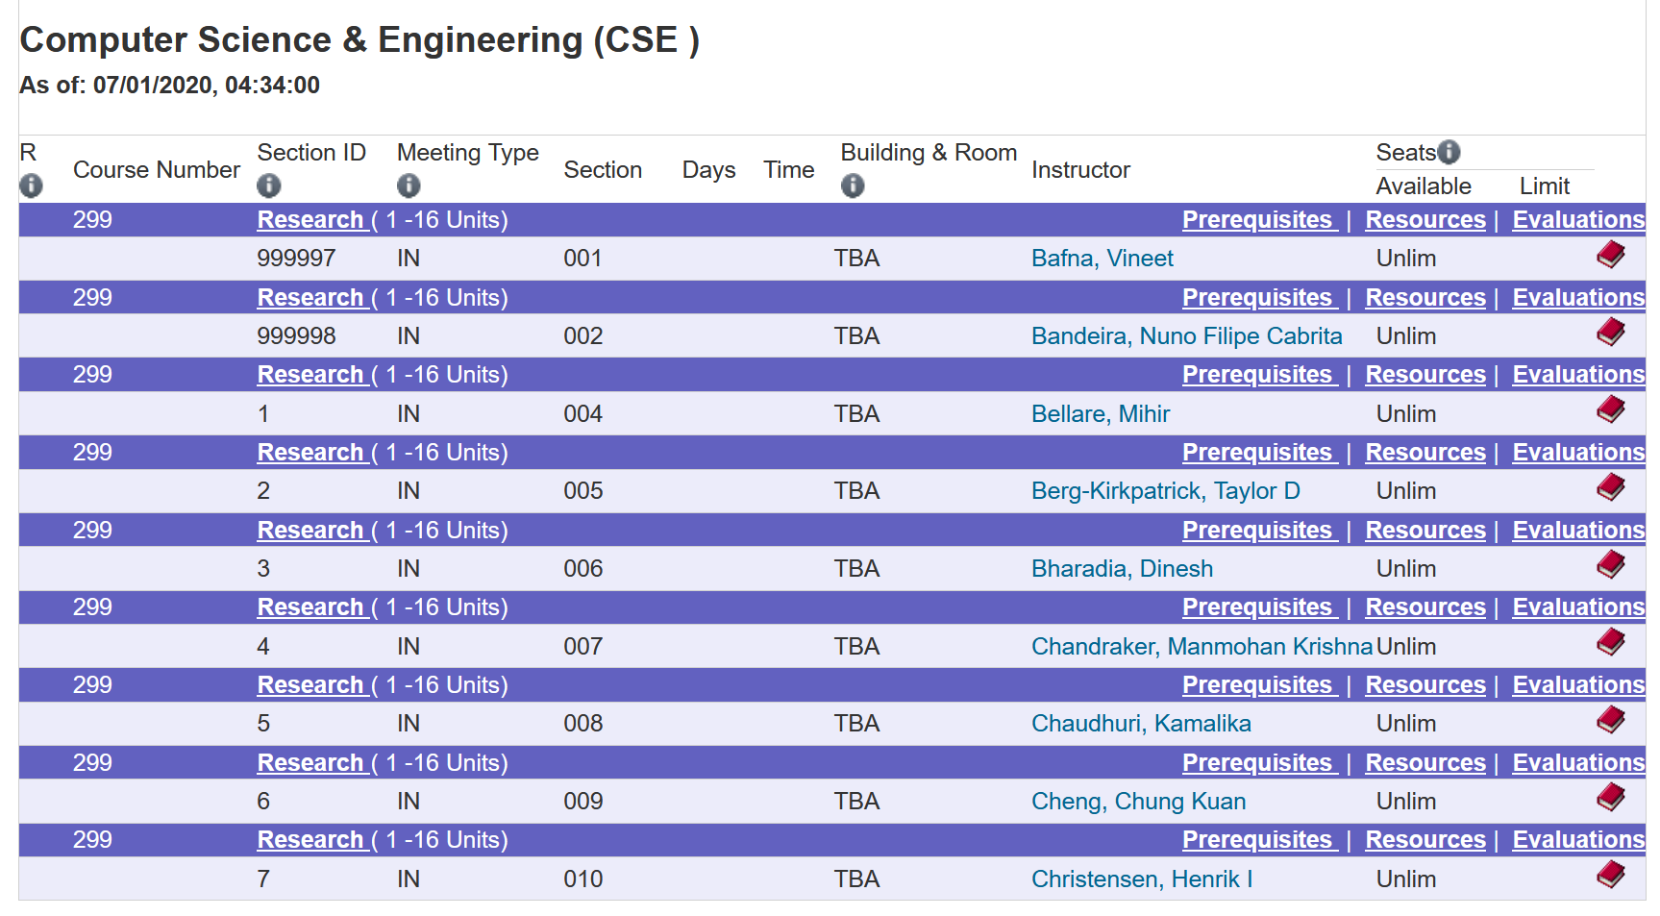Open the book icon for Bharadia, Dinesh
The image size is (1660, 916).
pyautogui.click(x=1611, y=564)
